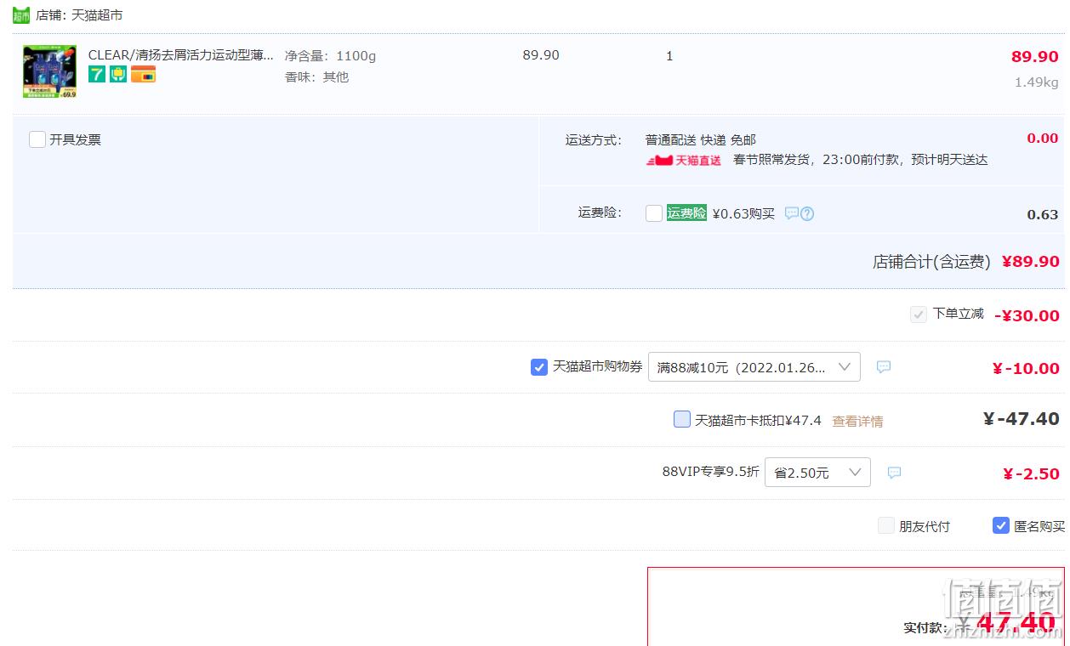Viewport: 1070px width, 646px height.
Task: Click the 天猫直送 delivery logo
Action: pyautogui.click(x=684, y=160)
